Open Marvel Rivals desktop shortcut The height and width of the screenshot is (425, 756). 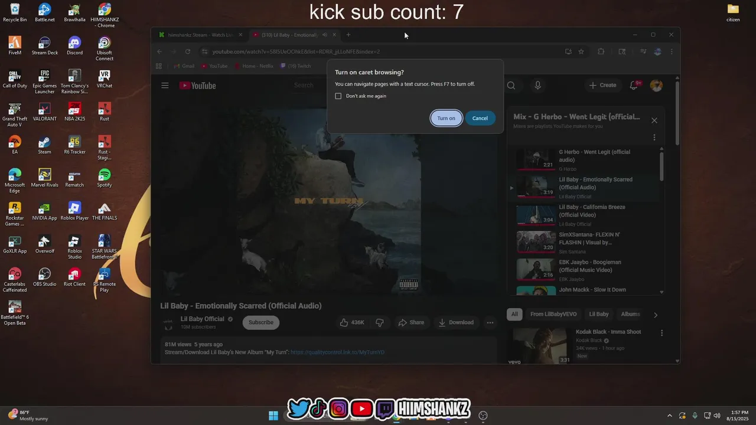click(44, 178)
